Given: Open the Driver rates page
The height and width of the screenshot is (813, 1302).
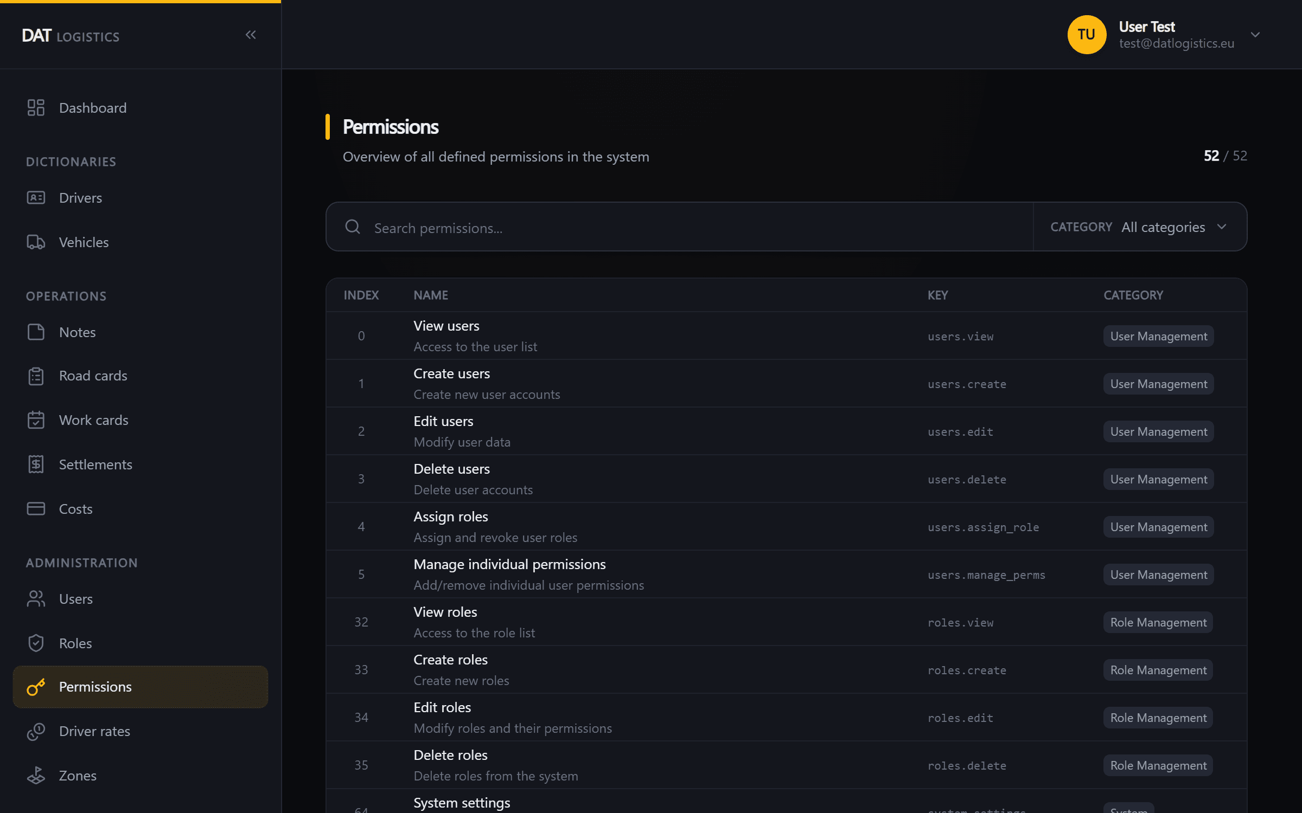Looking at the screenshot, I should coord(141,731).
